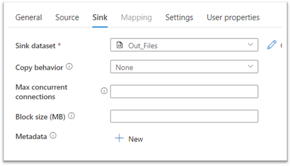291x166 pixels.
Task: Click the Max concurrent connections info icon
Action: coord(104,91)
